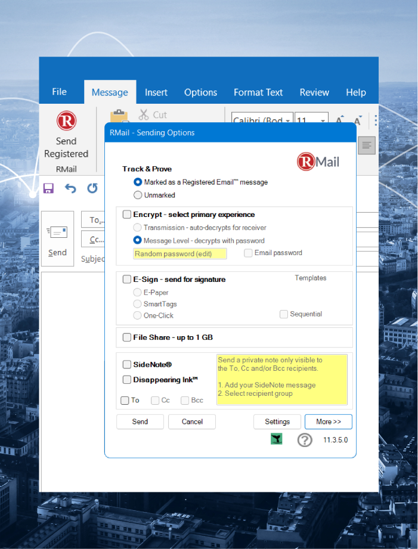The height and width of the screenshot is (549, 418).
Task: Click the Paste clipboard icon
Action: (119, 116)
